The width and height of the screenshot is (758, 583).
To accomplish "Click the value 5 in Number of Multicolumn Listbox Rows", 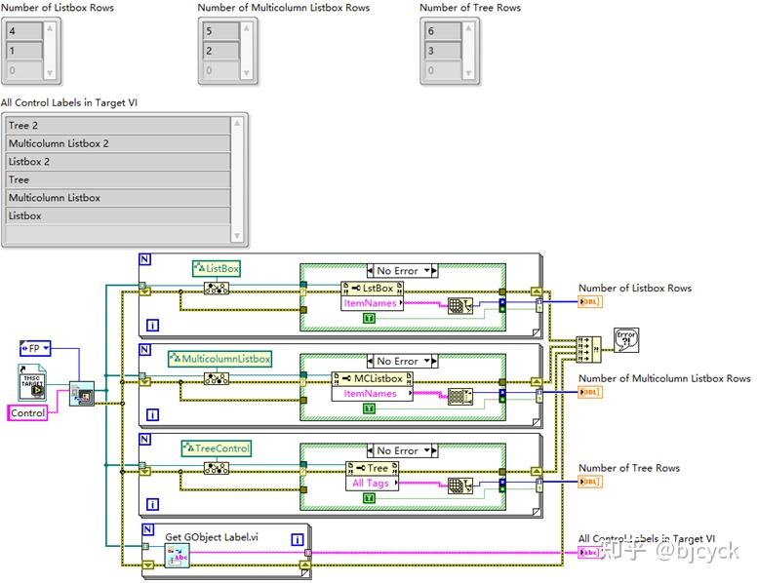I will 220,31.
